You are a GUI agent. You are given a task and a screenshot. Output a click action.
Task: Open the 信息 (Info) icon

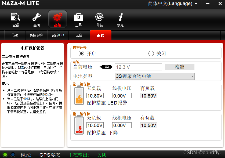point(120,19)
